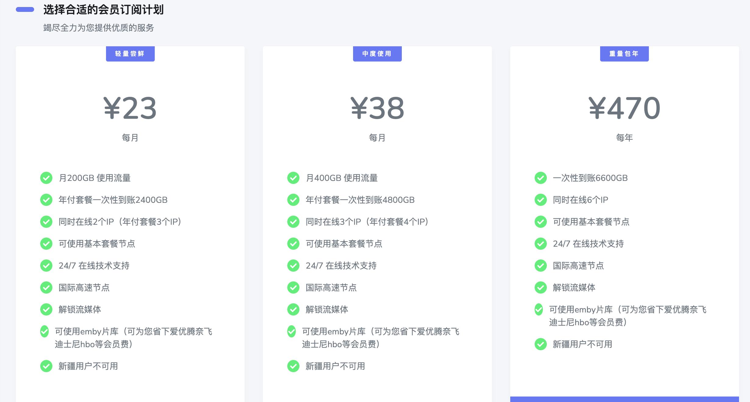
Task: Click the text 一次性到账6600GB
Action: coord(590,178)
